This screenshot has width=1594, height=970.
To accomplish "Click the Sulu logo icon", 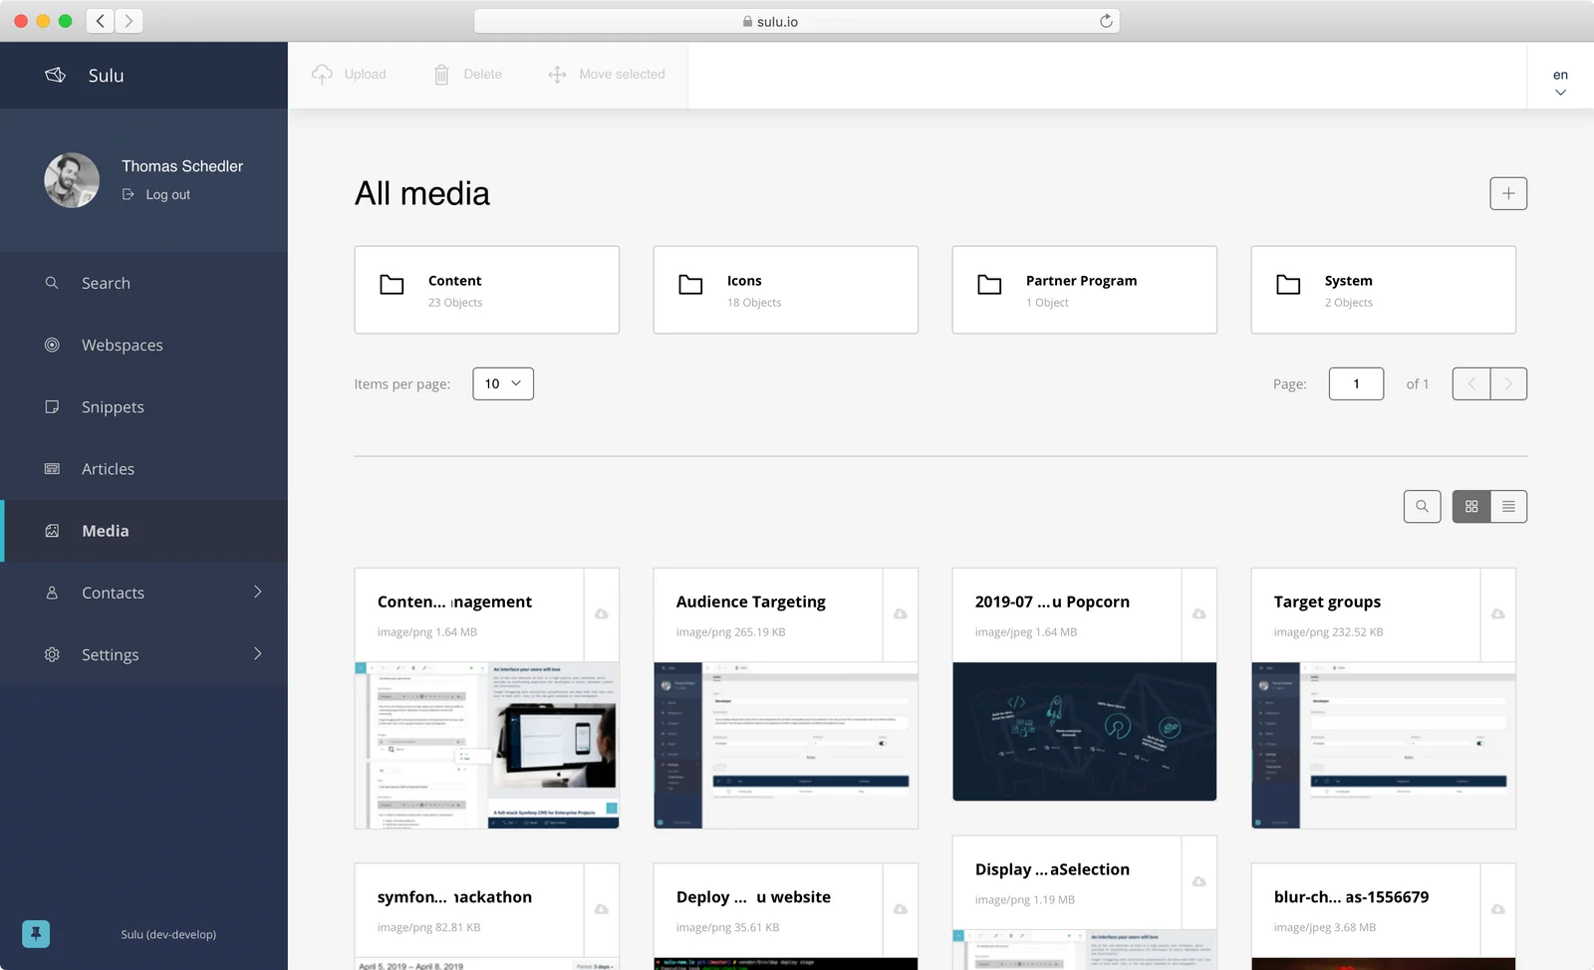I will click(x=56, y=75).
